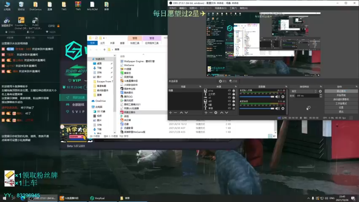Open the notification center icon in taskbar

(x=353, y=198)
